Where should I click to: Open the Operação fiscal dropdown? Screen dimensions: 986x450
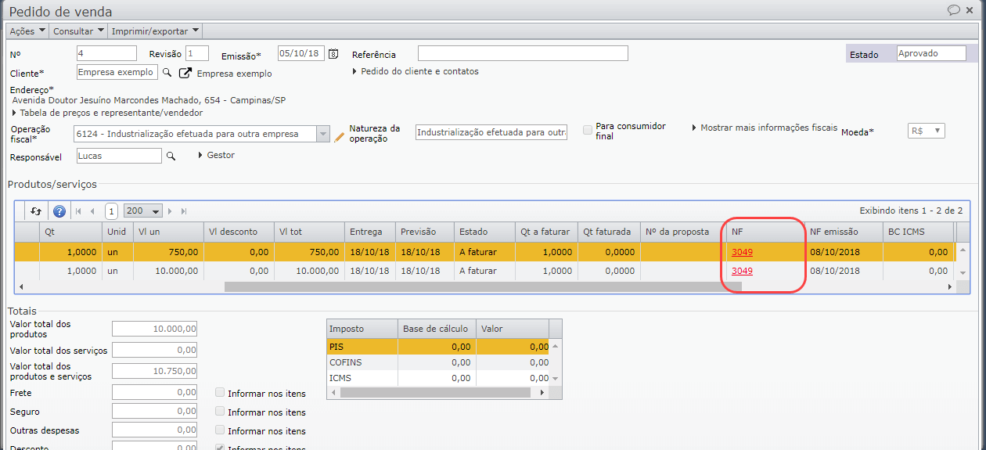point(322,134)
